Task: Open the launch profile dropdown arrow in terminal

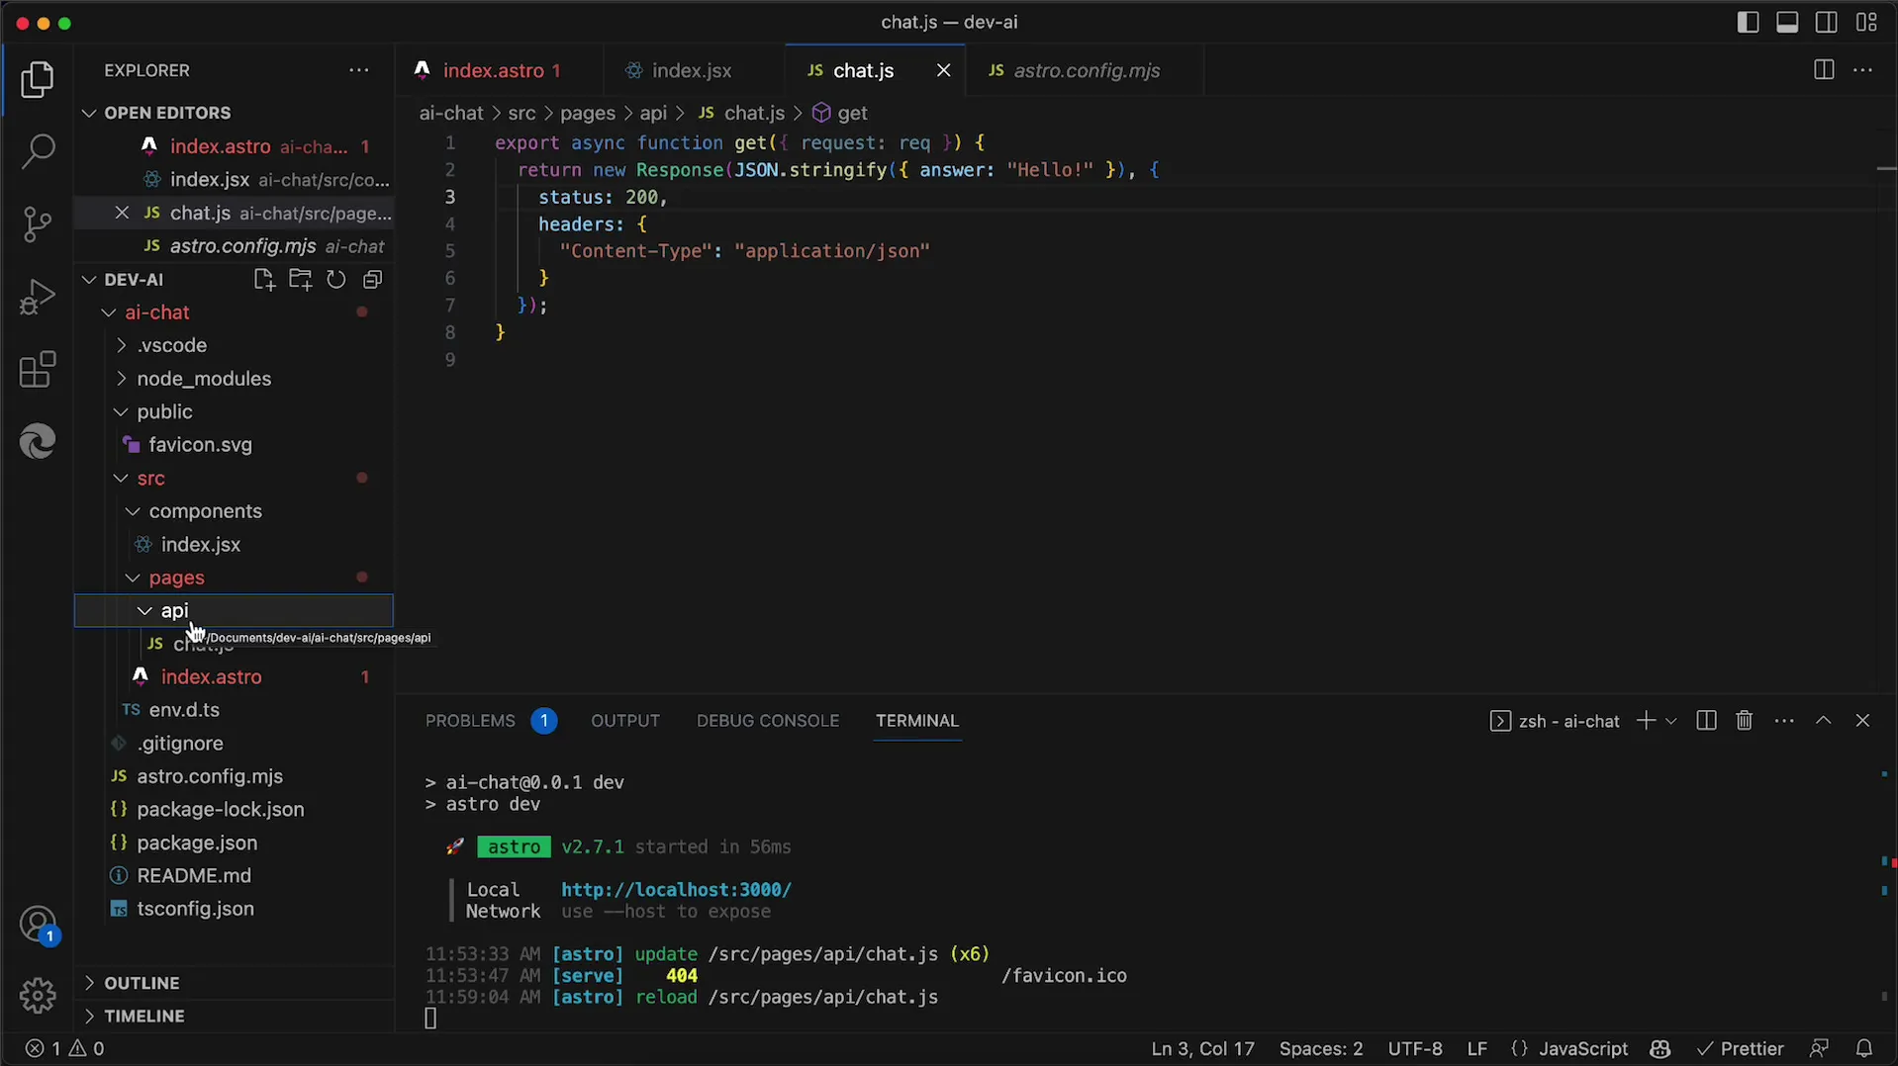Action: point(1671,721)
